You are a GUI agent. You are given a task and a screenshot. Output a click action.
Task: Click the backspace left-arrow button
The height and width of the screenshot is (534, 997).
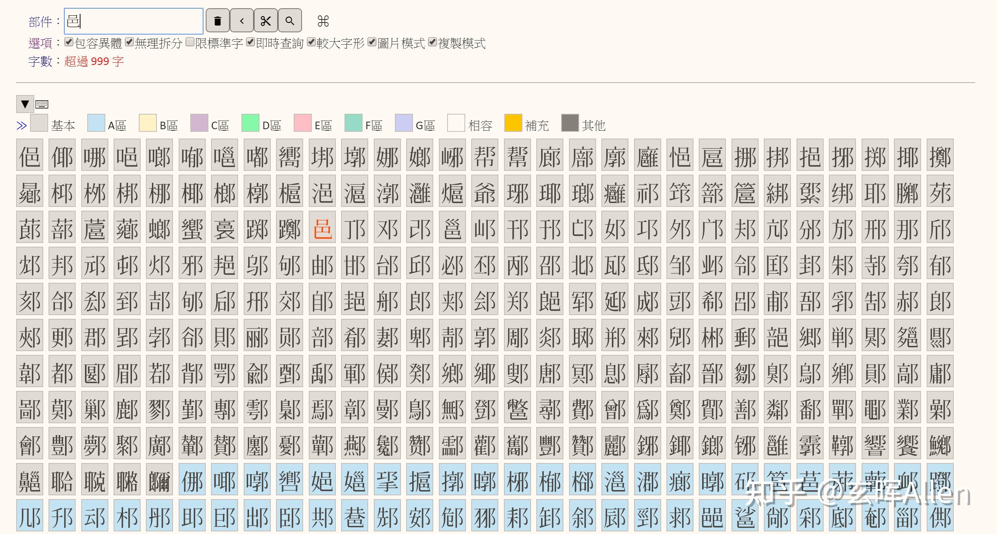click(x=241, y=21)
